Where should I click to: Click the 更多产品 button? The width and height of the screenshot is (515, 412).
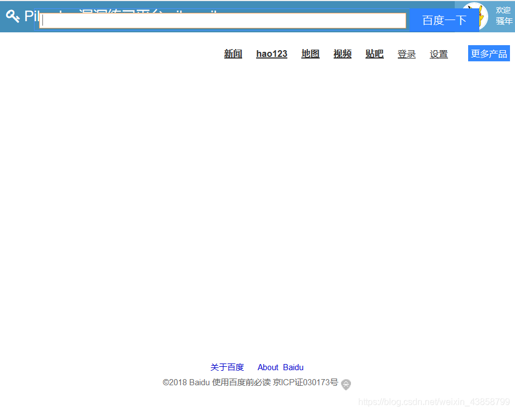pos(489,54)
